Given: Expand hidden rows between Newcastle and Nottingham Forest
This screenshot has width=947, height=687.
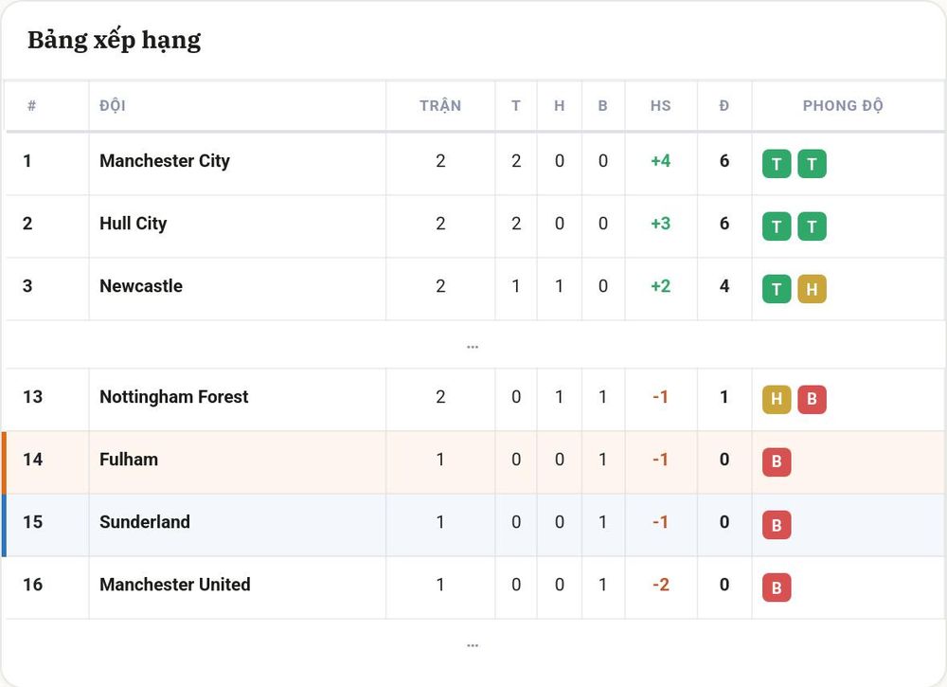Looking at the screenshot, I should point(473,347).
